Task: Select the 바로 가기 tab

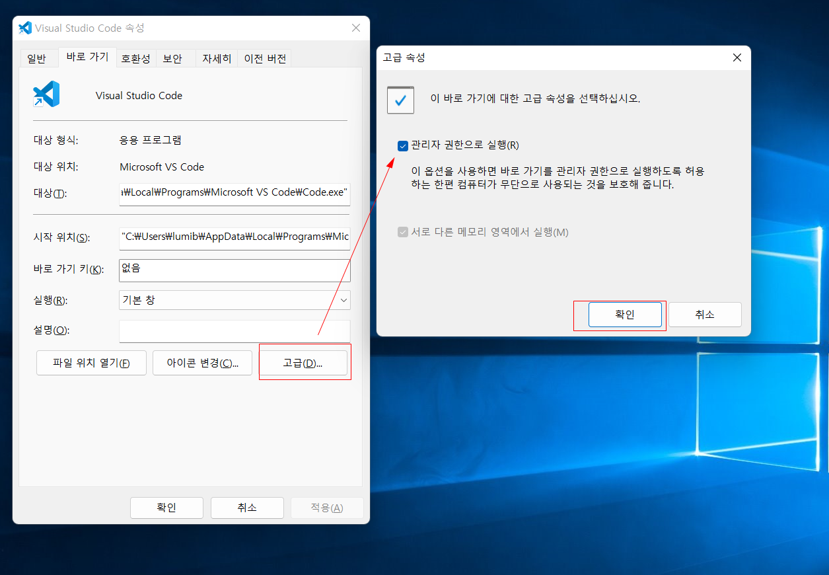Action: 88,57
